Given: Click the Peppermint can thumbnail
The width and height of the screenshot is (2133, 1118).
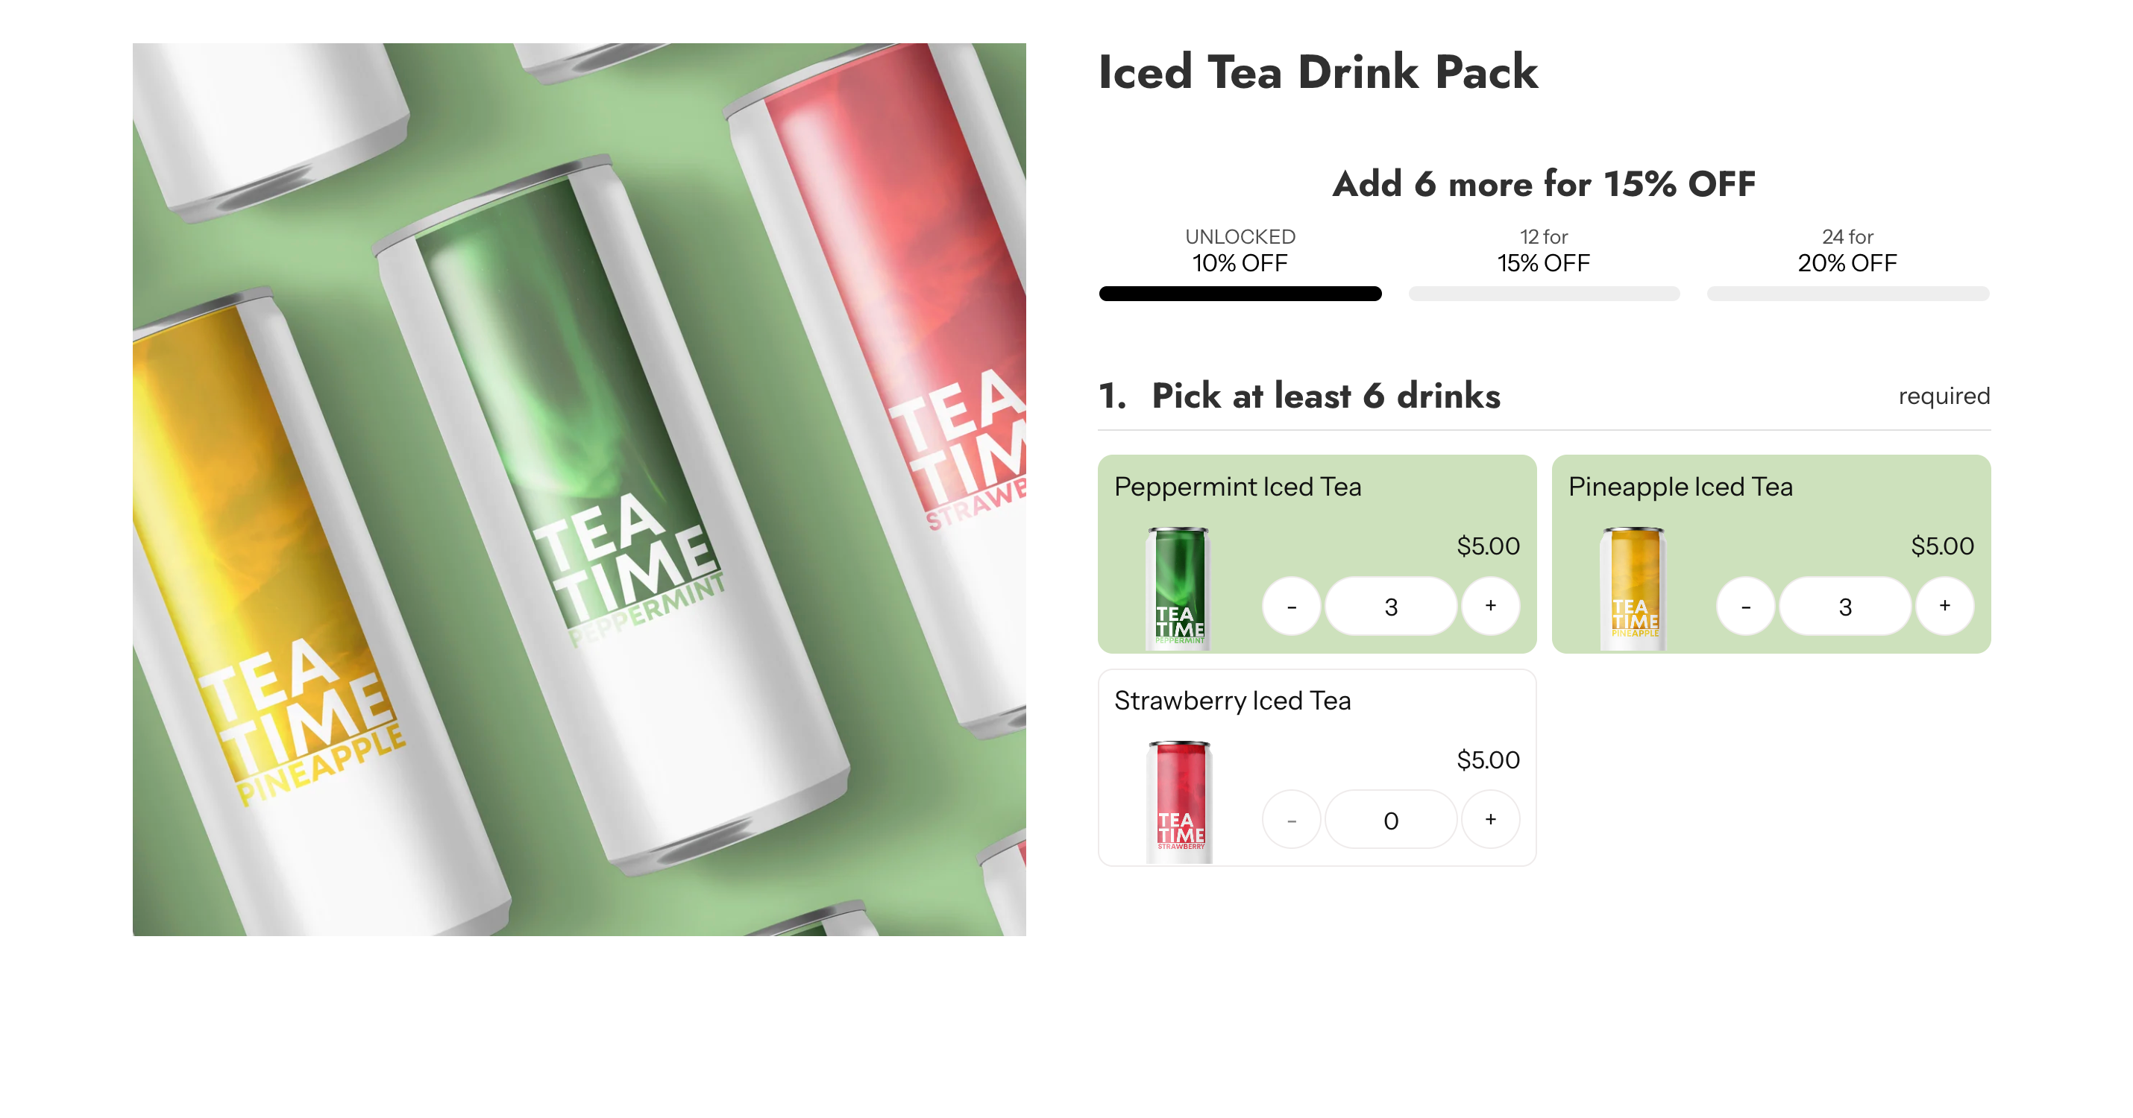Looking at the screenshot, I should [x=1178, y=588].
